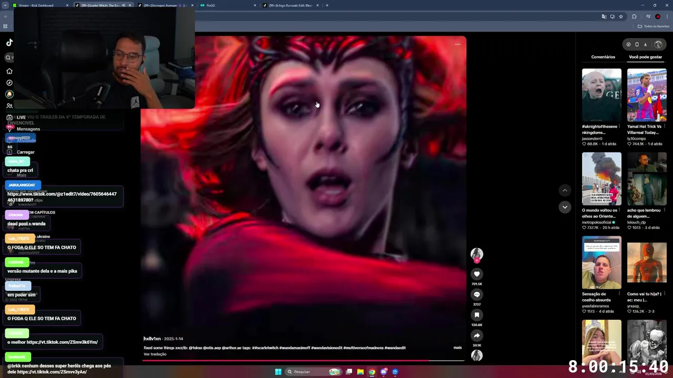Open the 'acho que lembrou de alguem' thumbnail
Screen dimensions: 673x378
coord(647,178)
